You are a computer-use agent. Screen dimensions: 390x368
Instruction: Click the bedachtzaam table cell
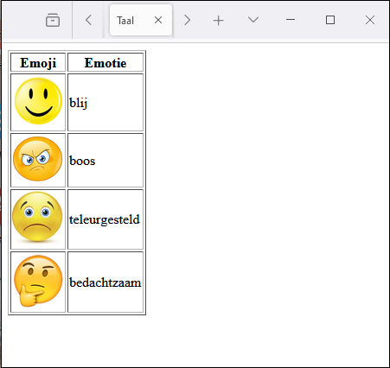105,282
